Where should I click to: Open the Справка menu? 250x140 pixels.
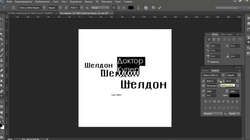tap(128, 2)
